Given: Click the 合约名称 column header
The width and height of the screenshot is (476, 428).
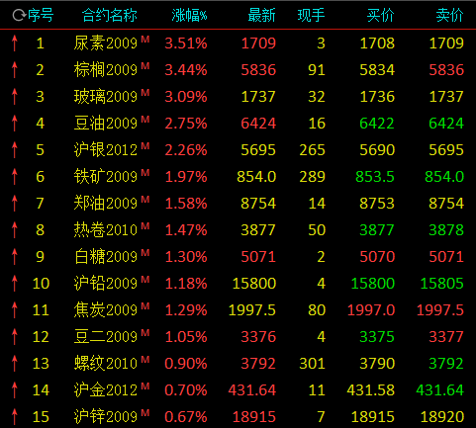Looking at the screenshot, I should (110, 16).
